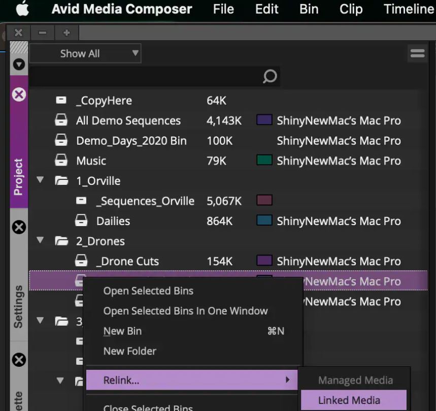Select the _Sequences_Orville bin icon
Image resolution: width=436 pixels, height=411 pixels.
[x=81, y=200]
